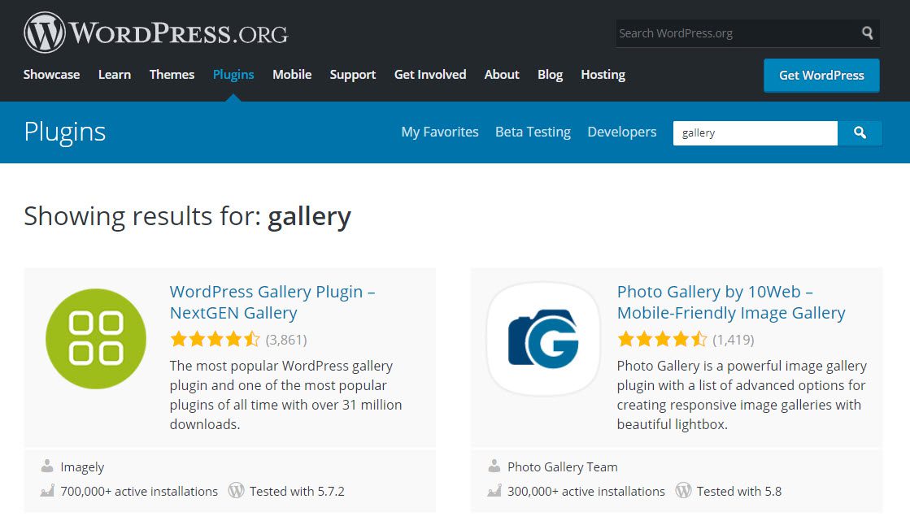The height and width of the screenshot is (525, 910).
Task: Open the green NextGEN Gallery plugin icon
Action: [95, 338]
